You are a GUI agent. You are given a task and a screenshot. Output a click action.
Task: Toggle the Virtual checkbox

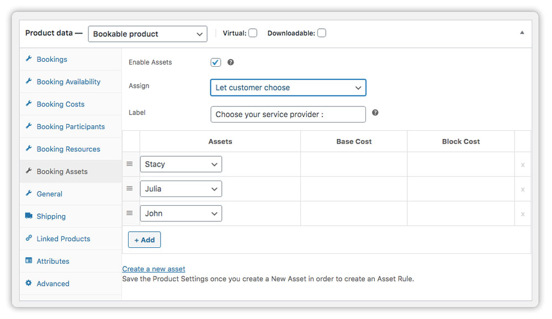click(253, 33)
